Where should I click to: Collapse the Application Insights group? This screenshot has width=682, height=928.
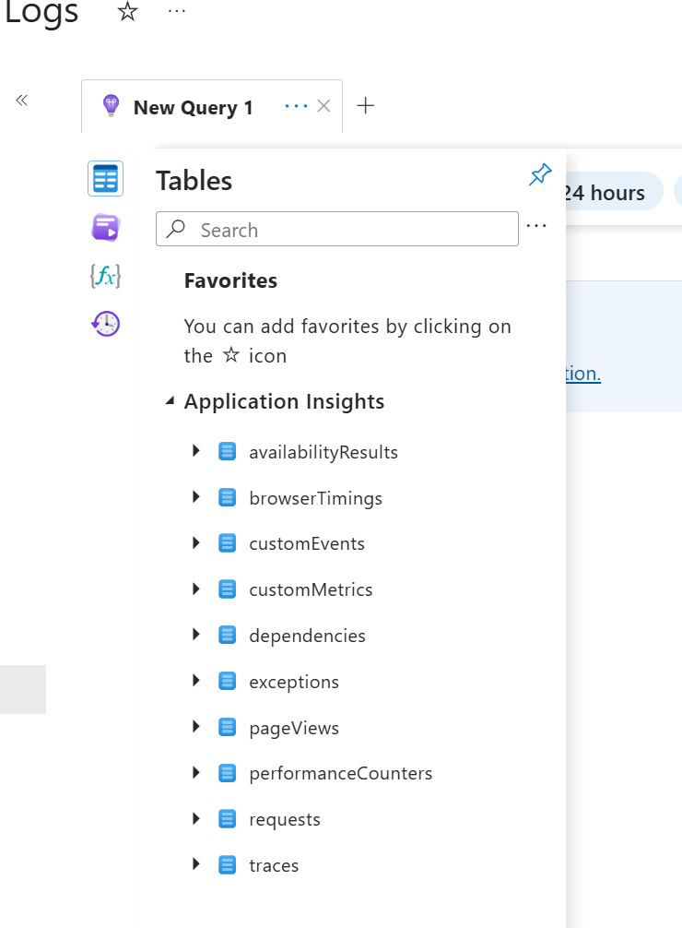(170, 401)
